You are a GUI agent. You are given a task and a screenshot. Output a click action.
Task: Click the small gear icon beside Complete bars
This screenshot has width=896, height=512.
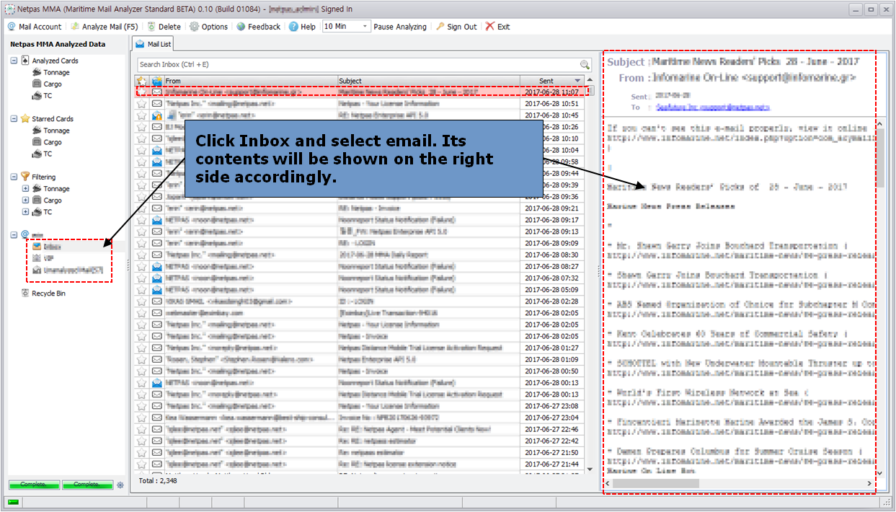120,485
